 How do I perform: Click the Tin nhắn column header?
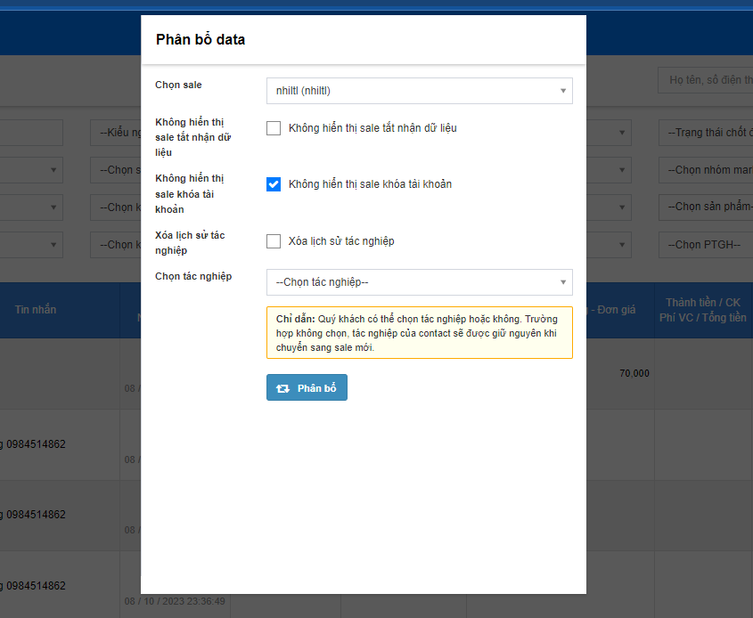coord(36,310)
